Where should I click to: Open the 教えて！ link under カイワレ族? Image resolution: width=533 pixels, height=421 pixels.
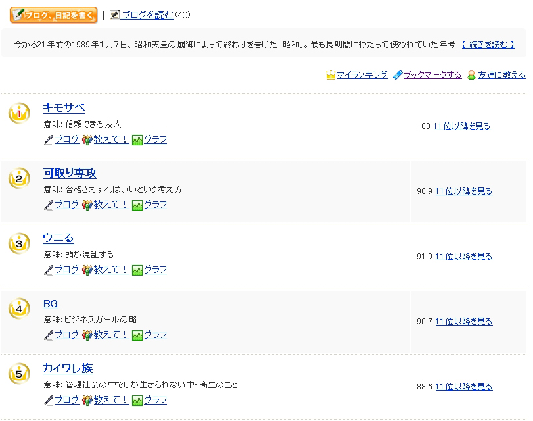tap(110, 400)
